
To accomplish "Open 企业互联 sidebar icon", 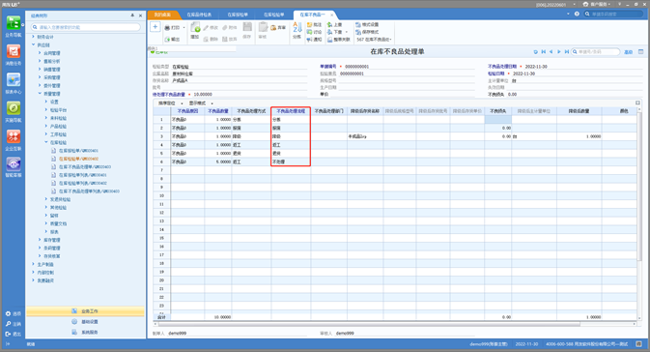I will click(14, 136).
